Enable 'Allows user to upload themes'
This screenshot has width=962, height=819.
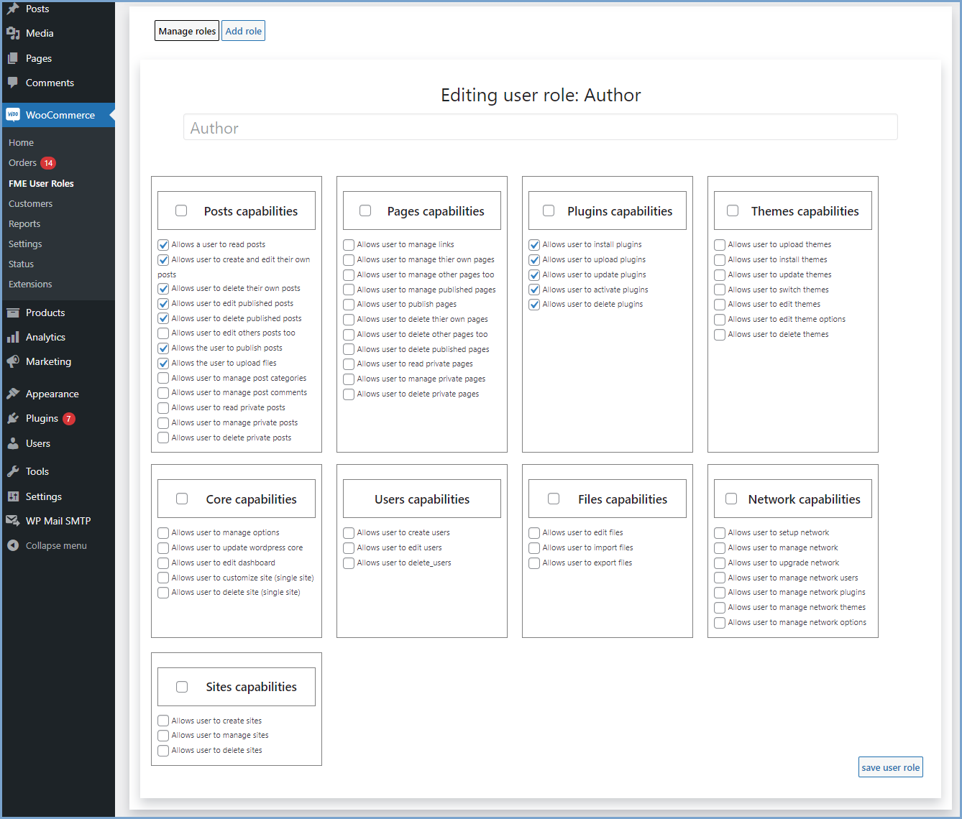[720, 245]
